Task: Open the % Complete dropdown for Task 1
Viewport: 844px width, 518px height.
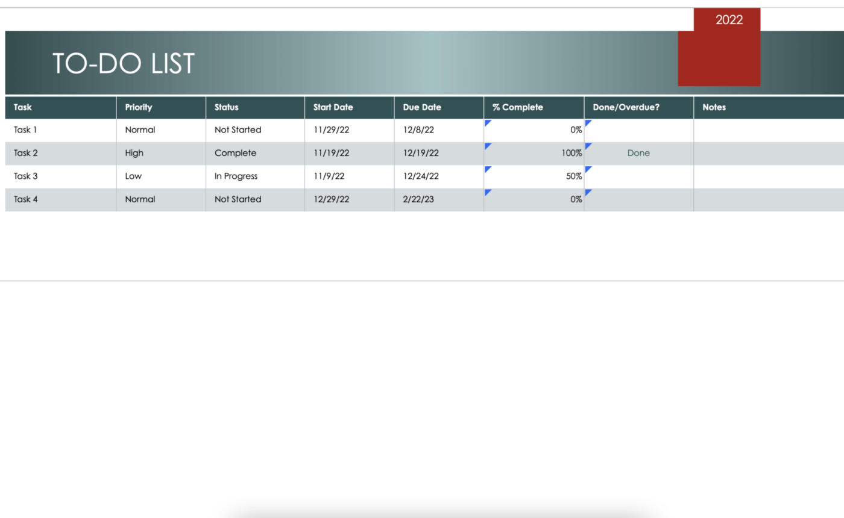Action: (487, 123)
